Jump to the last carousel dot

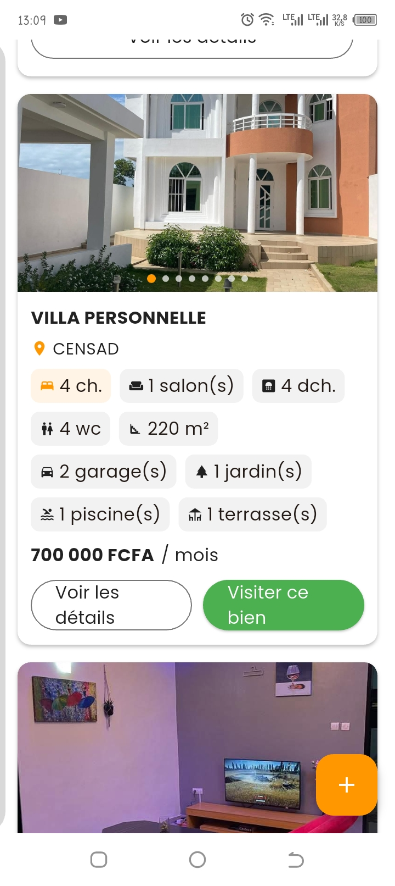click(245, 279)
